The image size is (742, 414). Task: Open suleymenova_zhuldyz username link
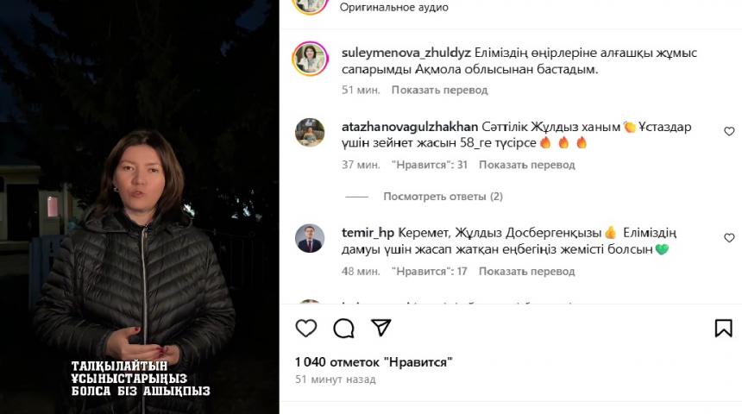pyautogui.click(x=406, y=53)
